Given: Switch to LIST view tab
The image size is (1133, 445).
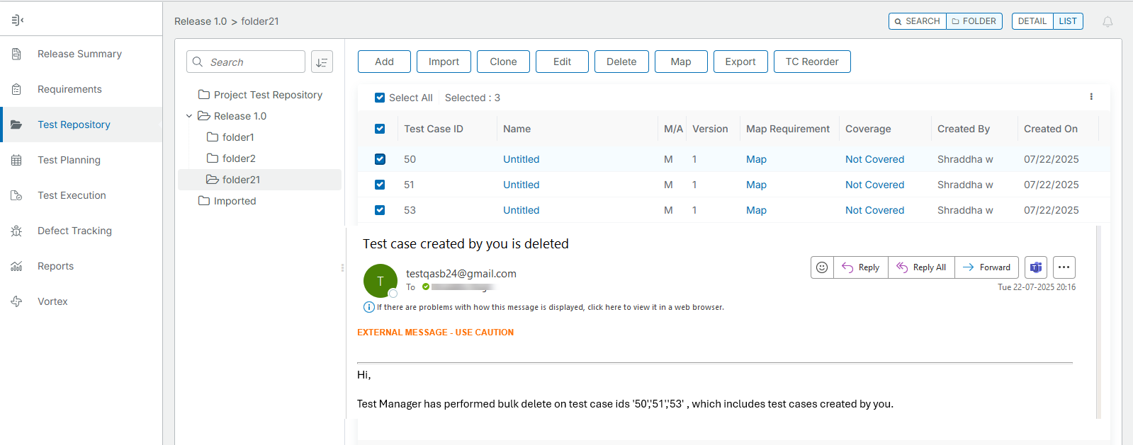Looking at the screenshot, I should (1068, 21).
